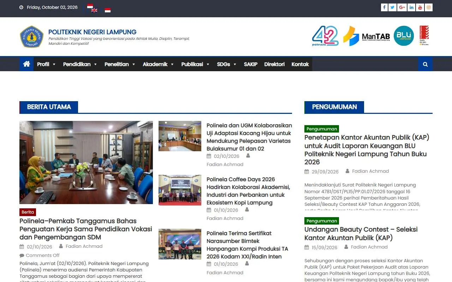Open the Instagram social link

(429, 7)
